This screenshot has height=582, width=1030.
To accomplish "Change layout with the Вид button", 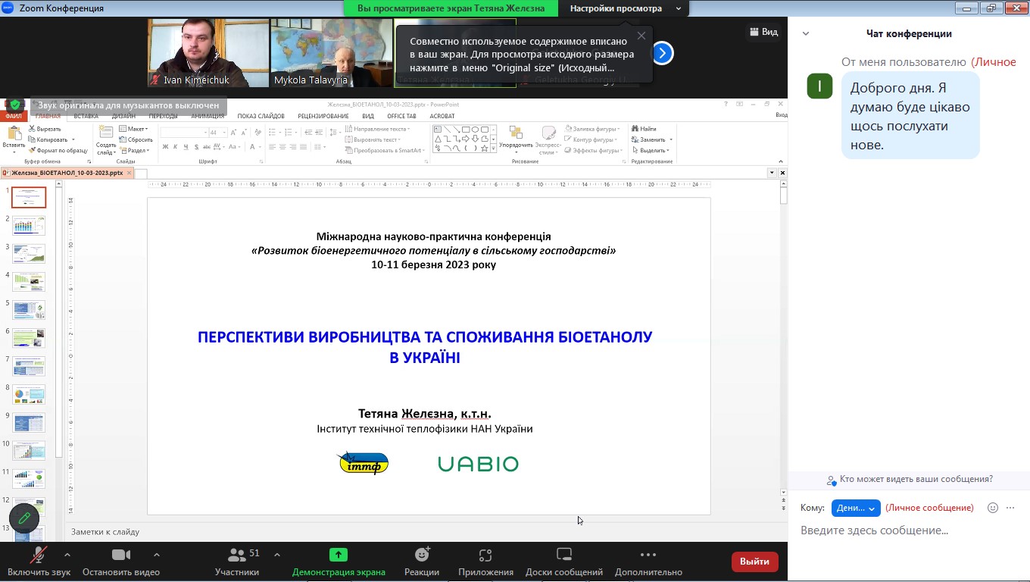I will click(x=763, y=32).
